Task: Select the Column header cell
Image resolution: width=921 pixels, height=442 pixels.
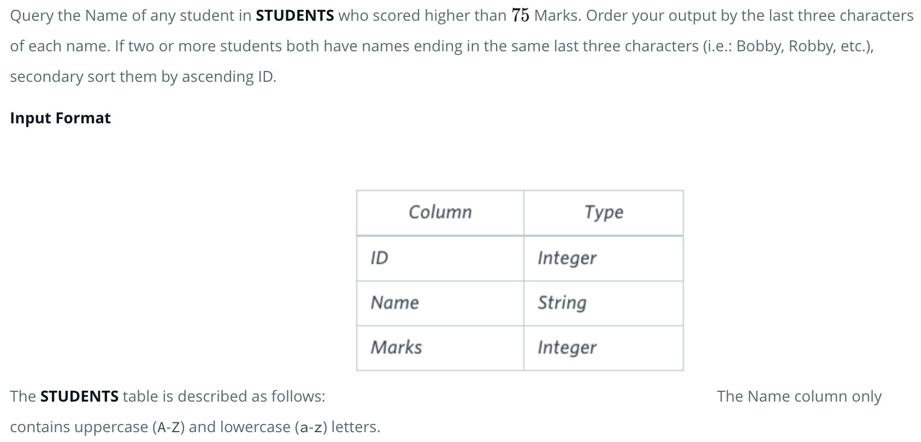Action: pos(440,212)
